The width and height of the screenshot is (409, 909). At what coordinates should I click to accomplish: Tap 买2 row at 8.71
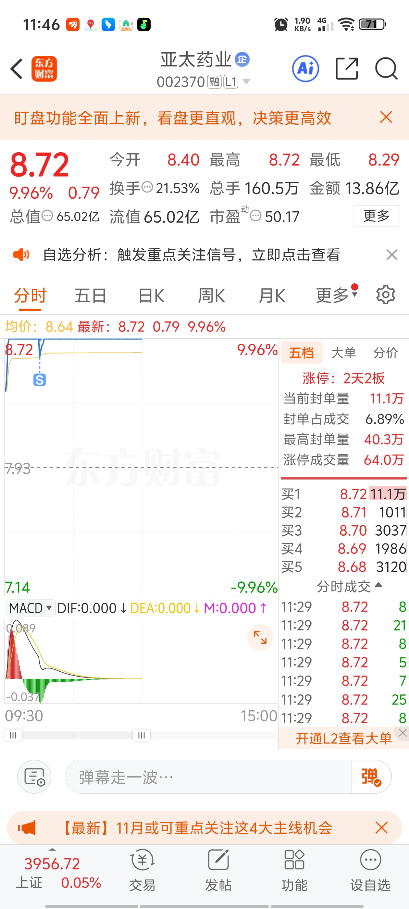pyautogui.click(x=344, y=512)
